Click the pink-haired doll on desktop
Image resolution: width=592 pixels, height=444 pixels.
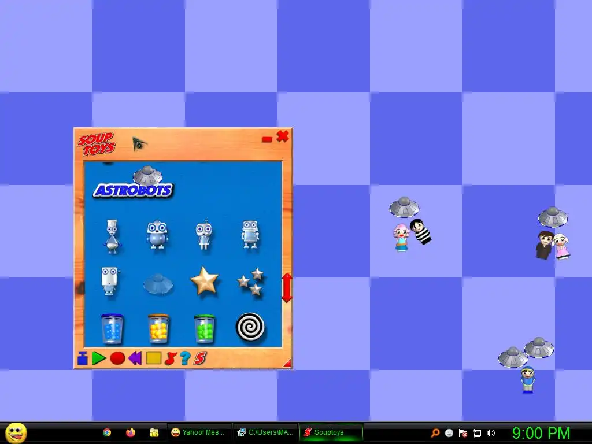click(x=401, y=237)
